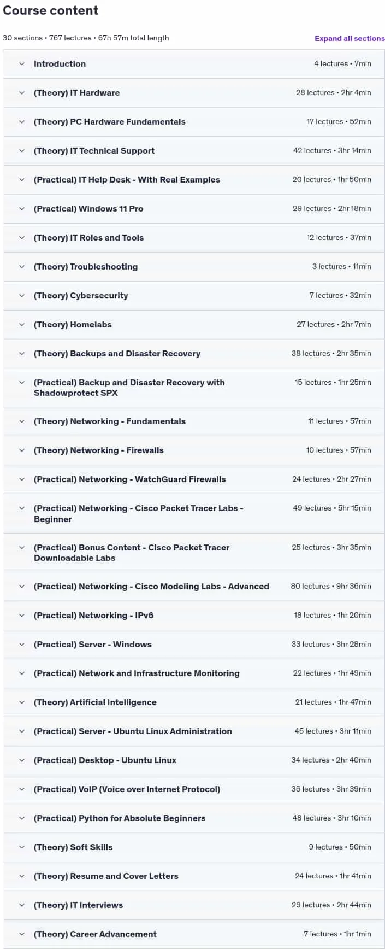Open the PC Hardware Fundamentals section
This screenshot has height=949, width=385.
click(109, 122)
